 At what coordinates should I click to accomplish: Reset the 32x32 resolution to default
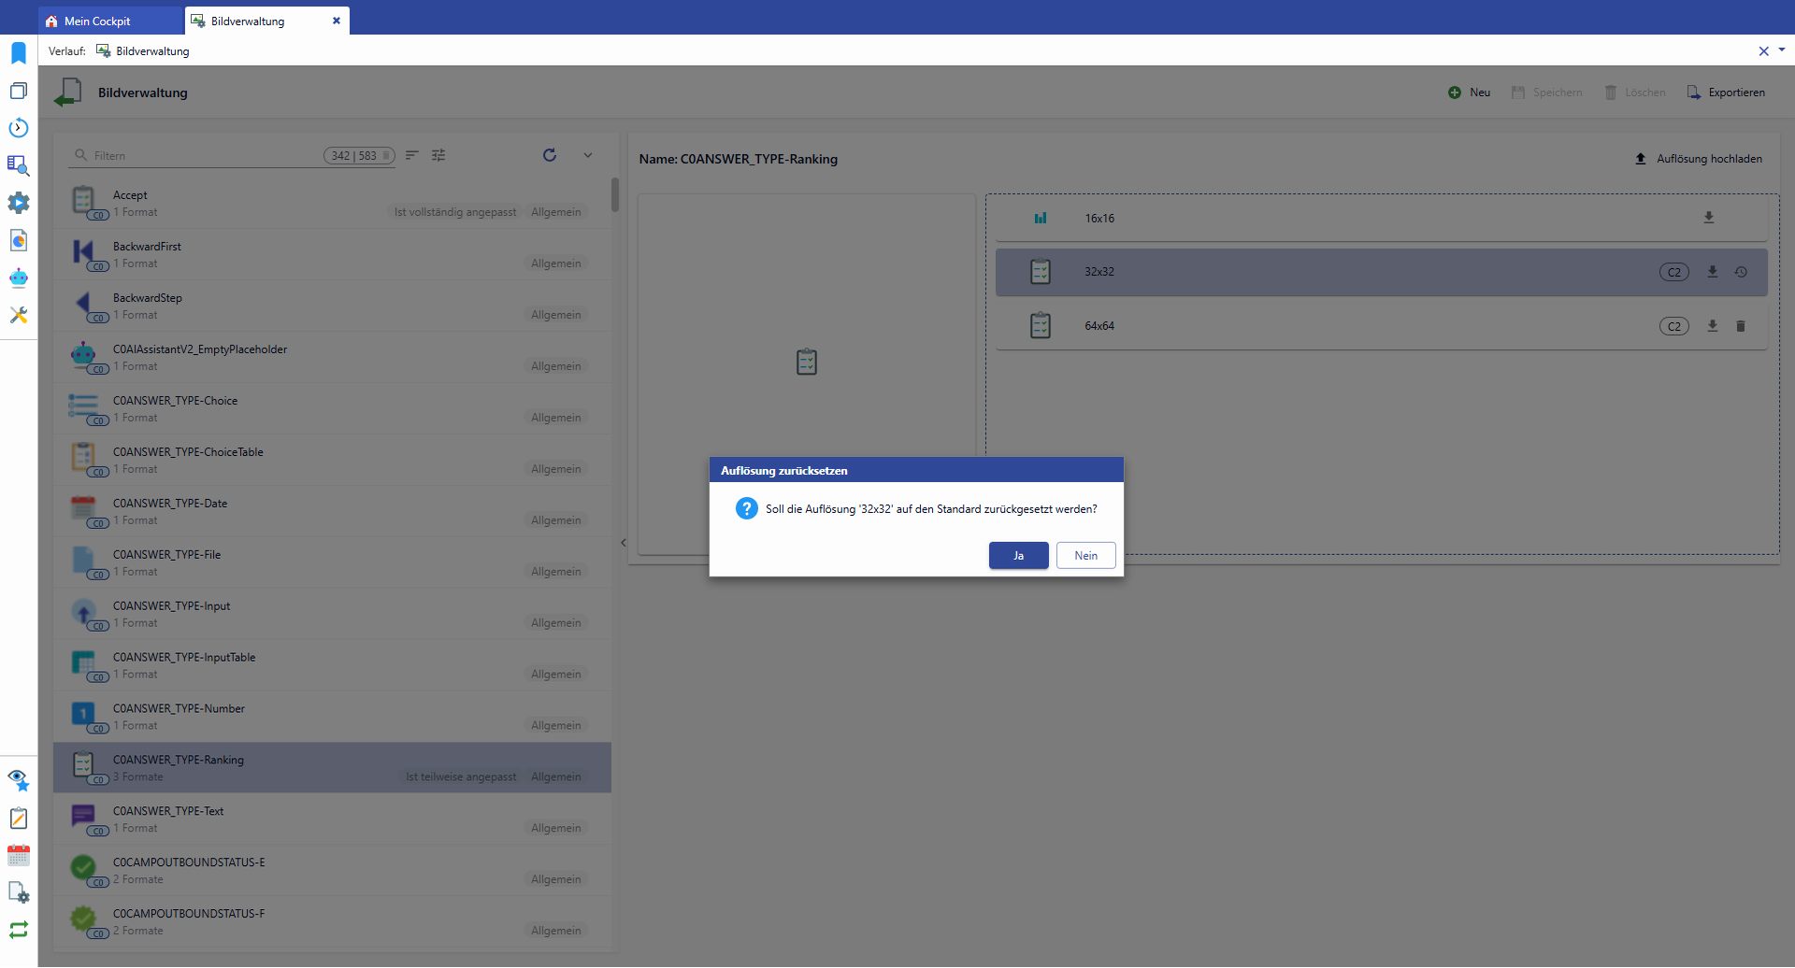[1741, 272]
